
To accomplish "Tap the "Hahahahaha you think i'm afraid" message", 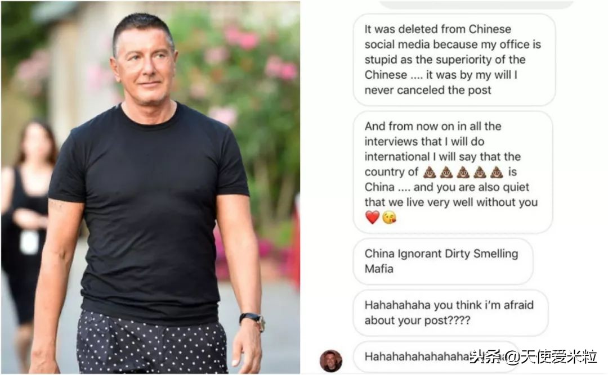I will [450, 313].
